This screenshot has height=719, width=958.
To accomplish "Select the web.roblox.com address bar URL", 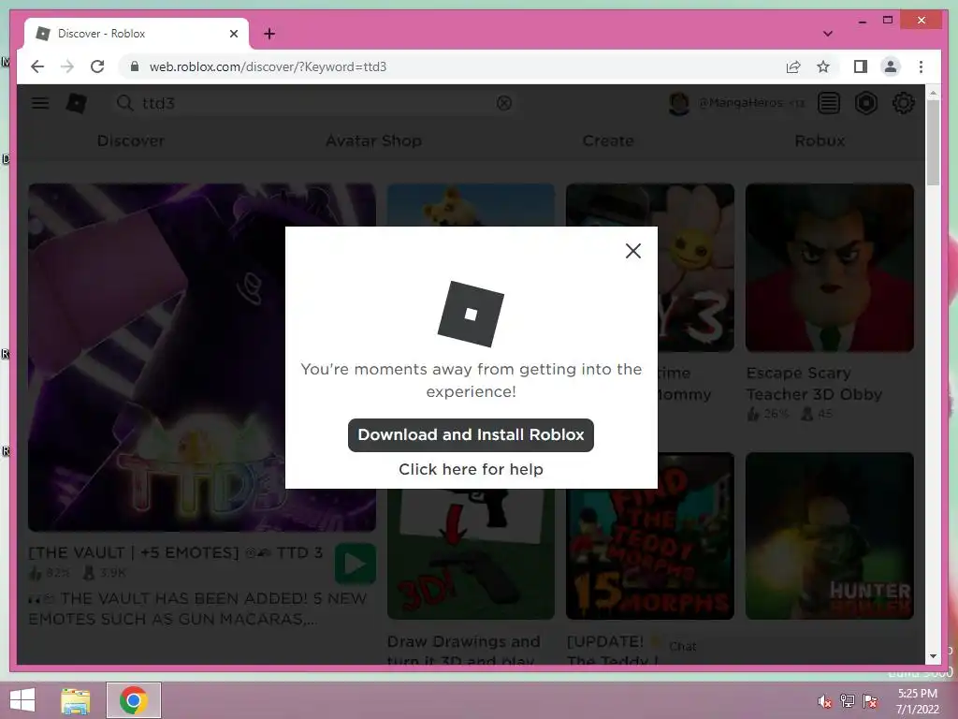I will coord(268,66).
